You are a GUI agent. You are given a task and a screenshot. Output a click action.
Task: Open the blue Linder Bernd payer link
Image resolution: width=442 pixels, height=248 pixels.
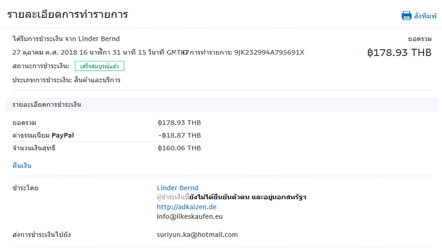point(177,188)
